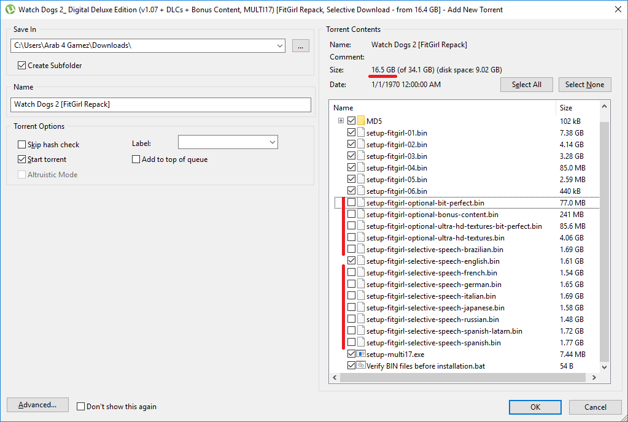The height and width of the screenshot is (422, 628).
Task: Click the setup-multi17.exe application icon
Action: pyautogui.click(x=361, y=354)
